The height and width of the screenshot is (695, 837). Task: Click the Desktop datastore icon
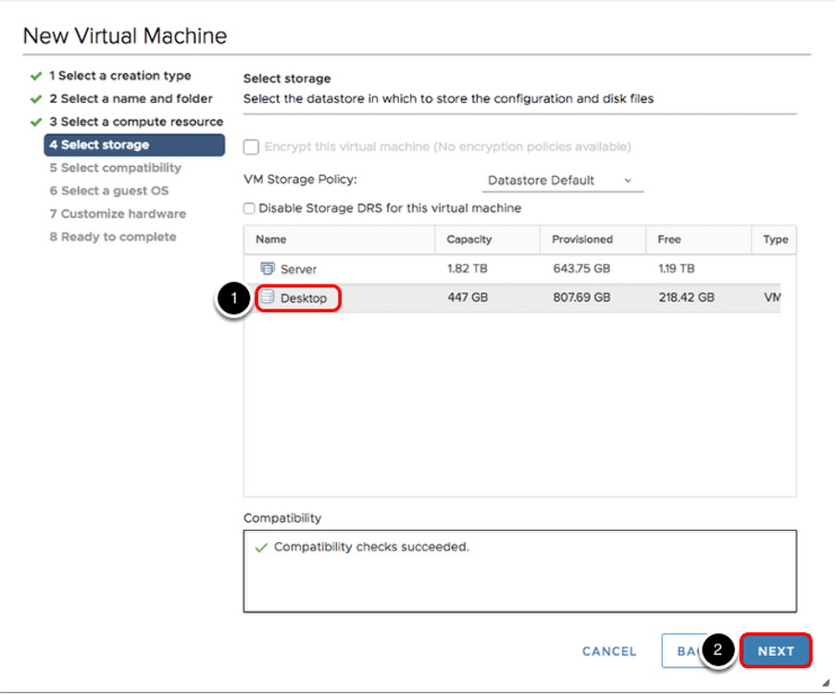(268, 297)
